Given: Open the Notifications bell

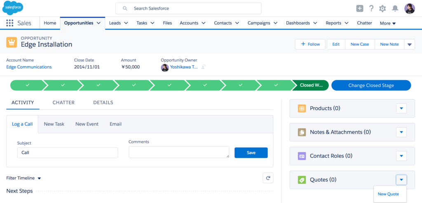Looking at the screenshot, I should (x=395, y=9).
